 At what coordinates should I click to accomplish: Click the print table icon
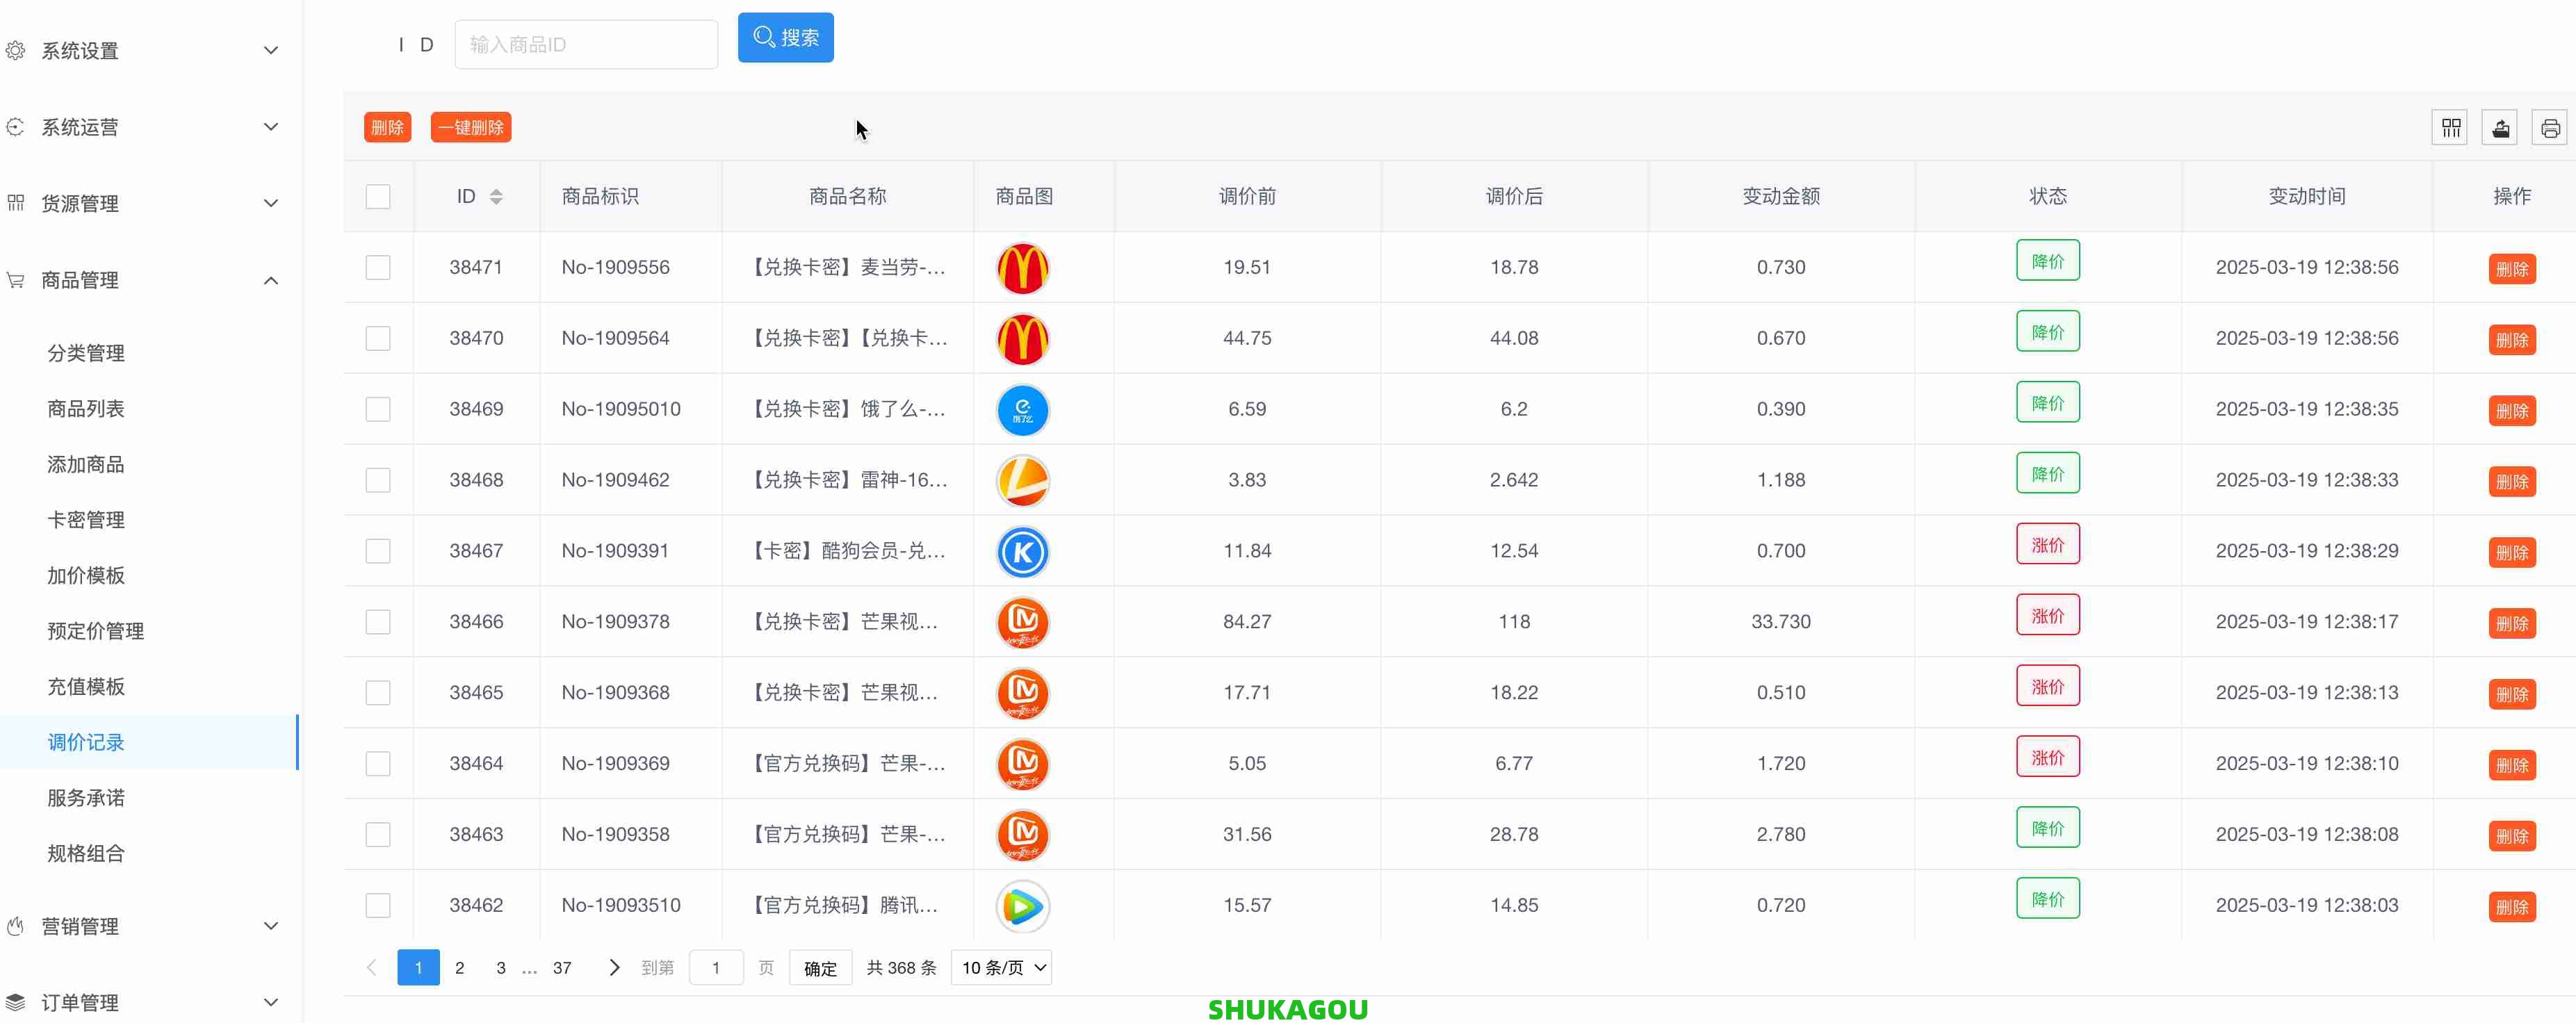point(2549,128)
